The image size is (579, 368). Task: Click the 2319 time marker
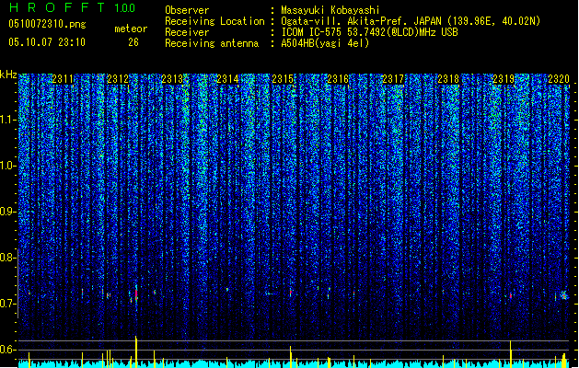point(504,79)
